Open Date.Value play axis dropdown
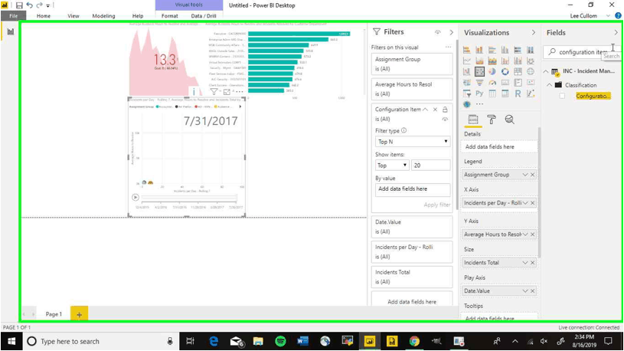The width and height of the screenshot is (624, 351). pos(525,291)
